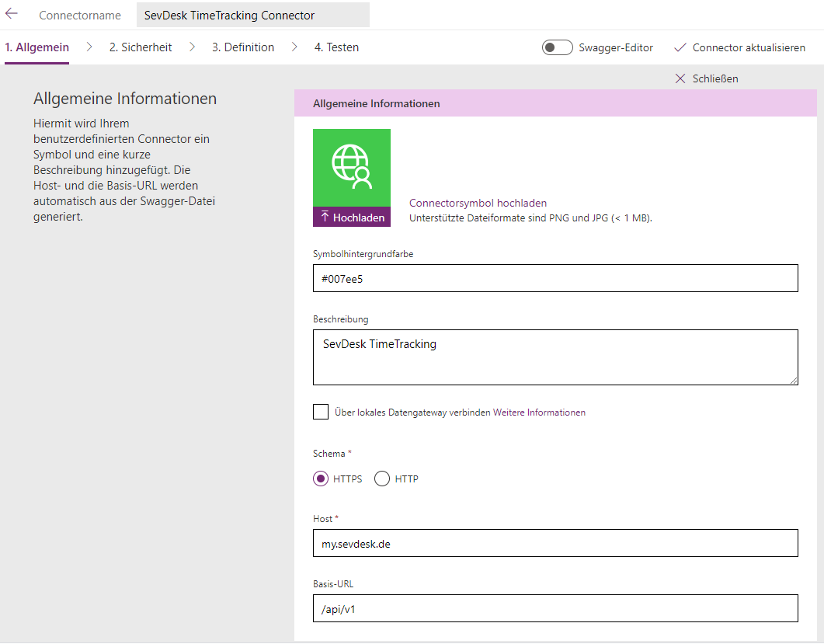
Task: Toggle the Swagger-Editor switch
Action: click(x=557, y=47)
